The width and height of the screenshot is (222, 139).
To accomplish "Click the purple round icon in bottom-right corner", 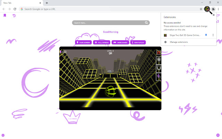I will [218, 135].
